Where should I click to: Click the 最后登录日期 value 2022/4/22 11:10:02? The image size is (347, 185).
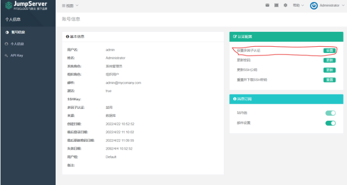tap(120, 132)
